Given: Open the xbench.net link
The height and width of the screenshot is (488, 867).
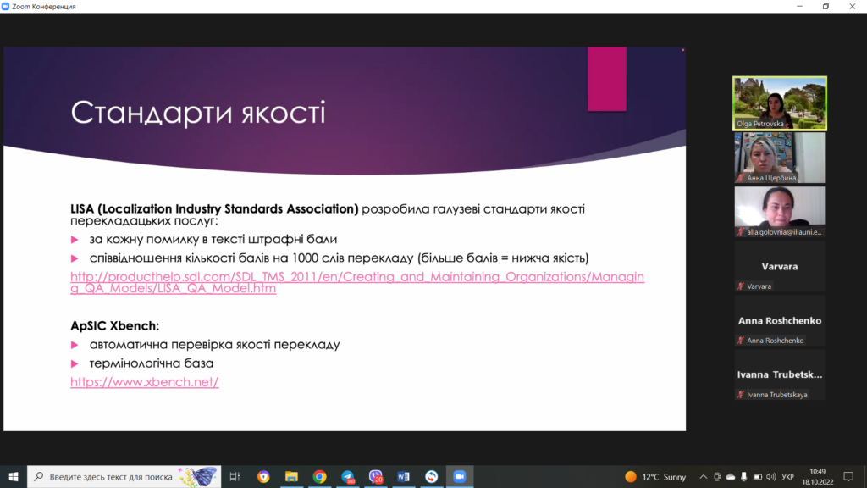Looking at the screenshot, I should click(x=145, y=382).
